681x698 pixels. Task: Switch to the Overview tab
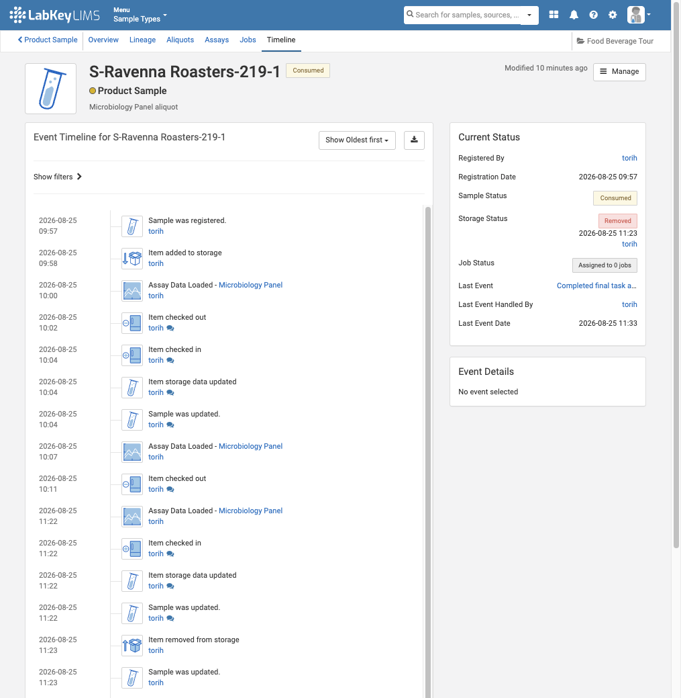point(103,40)
